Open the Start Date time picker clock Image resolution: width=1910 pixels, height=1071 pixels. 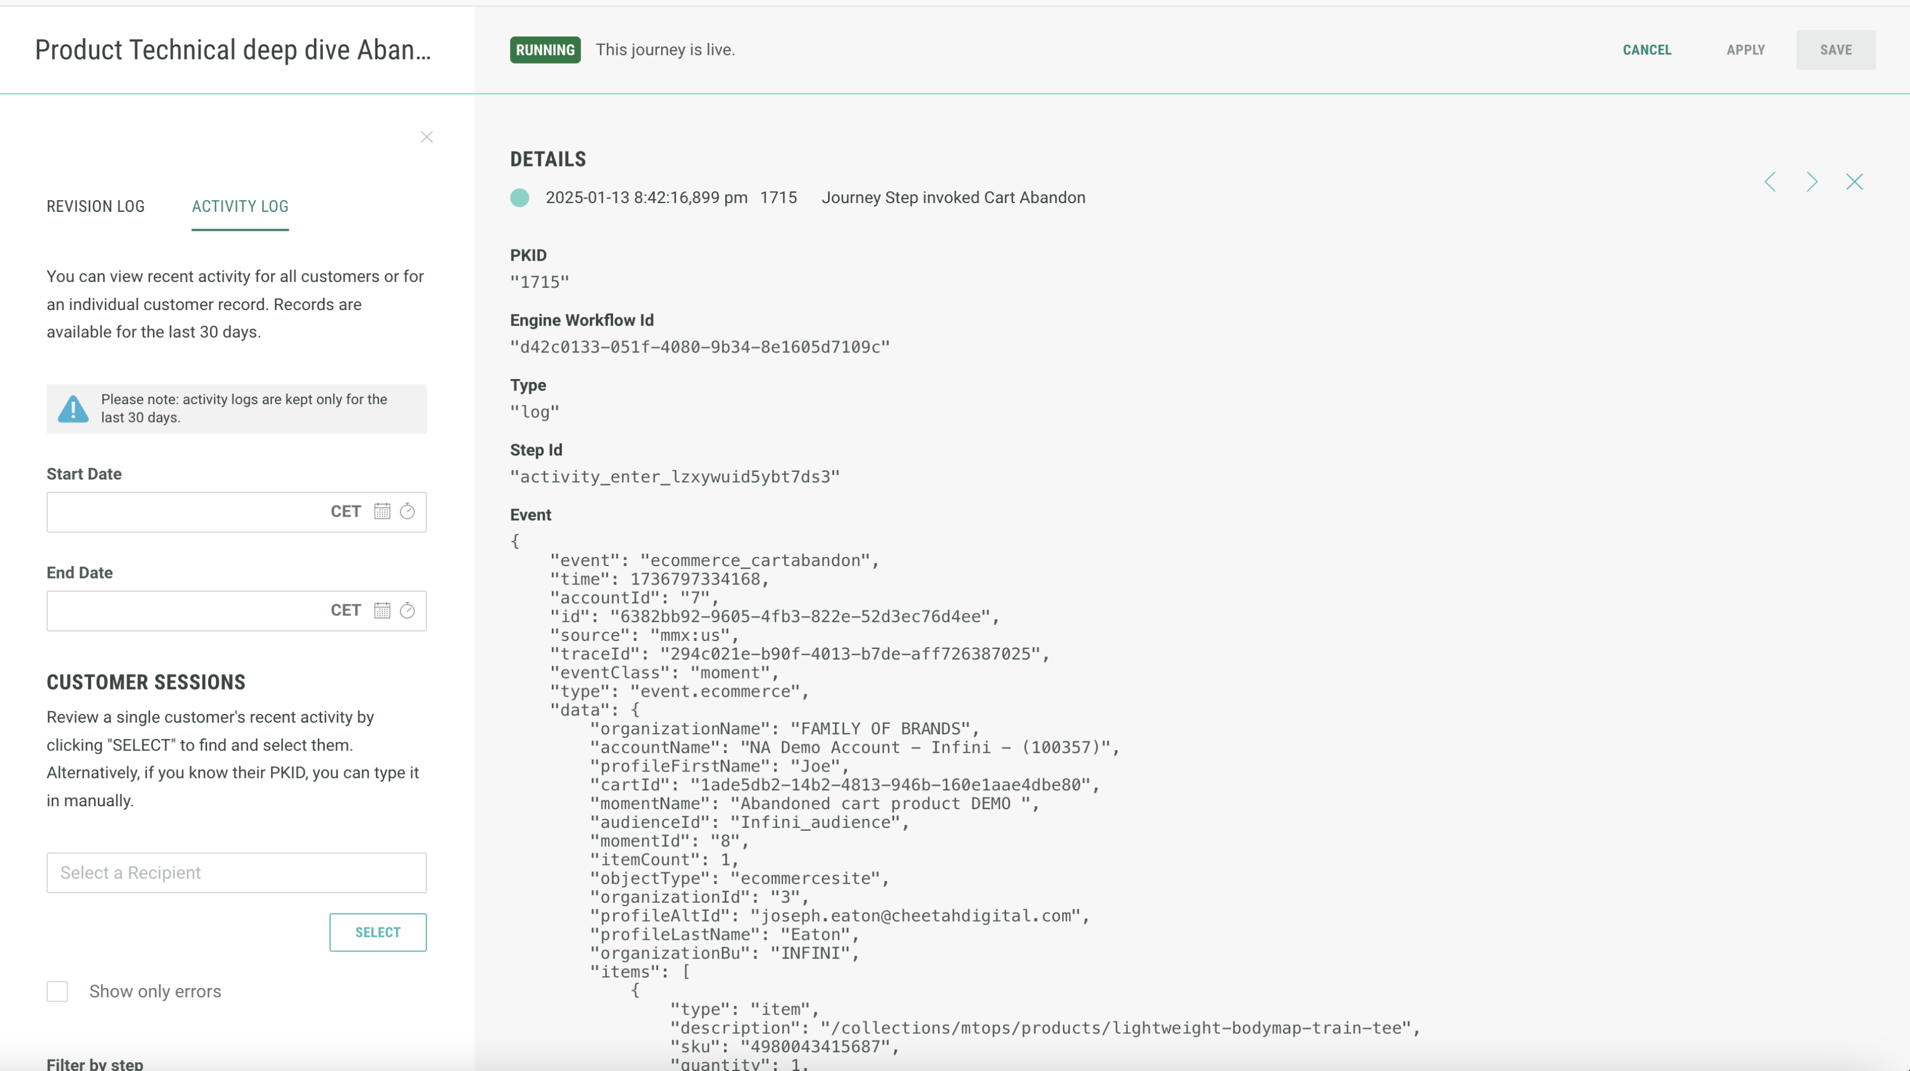click(x=407, y=511)
